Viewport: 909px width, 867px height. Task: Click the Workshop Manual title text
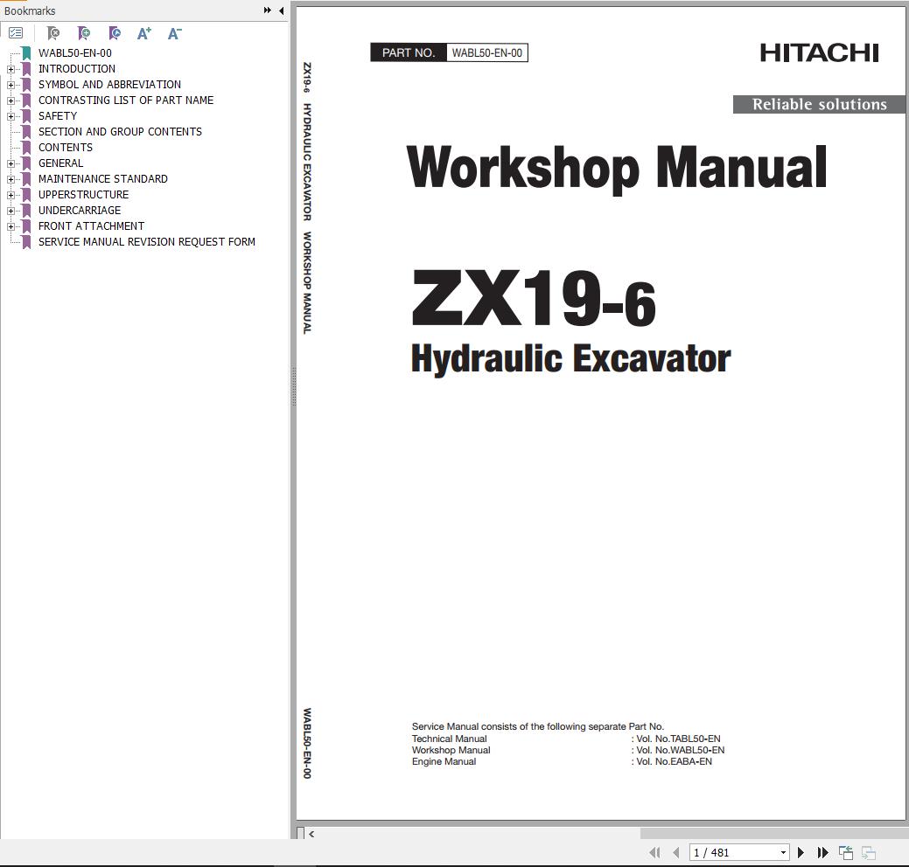click(x=617, y=168)
